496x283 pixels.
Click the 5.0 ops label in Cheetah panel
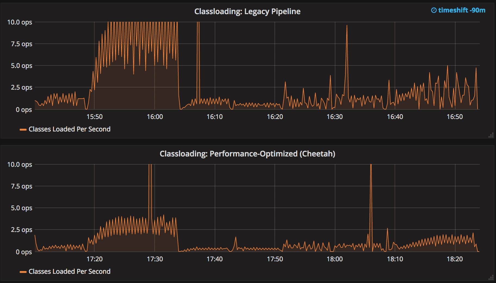pyautogui.click(x=21, y=208)
